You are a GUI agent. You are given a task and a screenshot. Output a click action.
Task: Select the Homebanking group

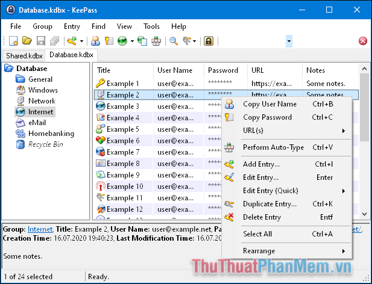tap(51, 134)
